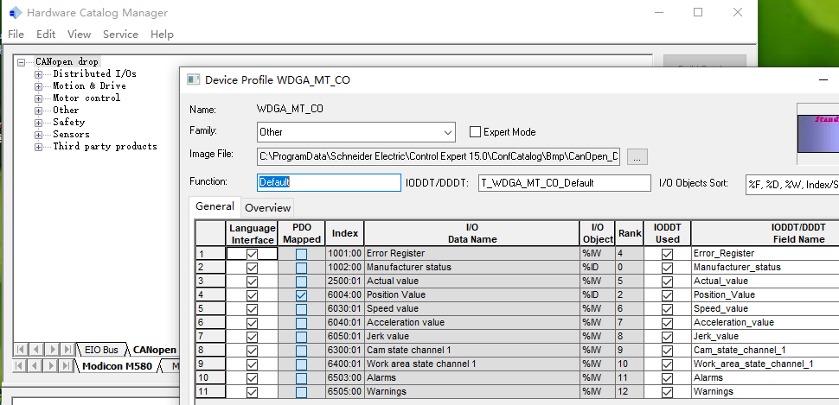
Task: Maximize the Hardware Catalog Manager window
Action: [698, 12]
